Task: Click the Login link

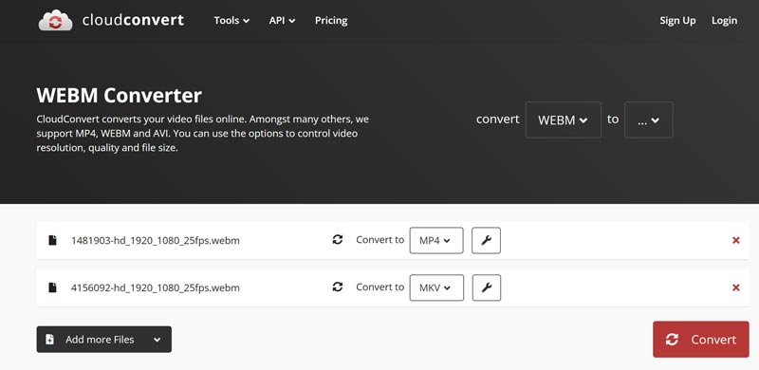Action: tap(724, 20)
